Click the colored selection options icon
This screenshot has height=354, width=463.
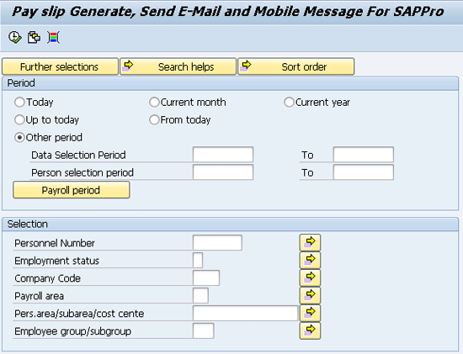[53, 38]
